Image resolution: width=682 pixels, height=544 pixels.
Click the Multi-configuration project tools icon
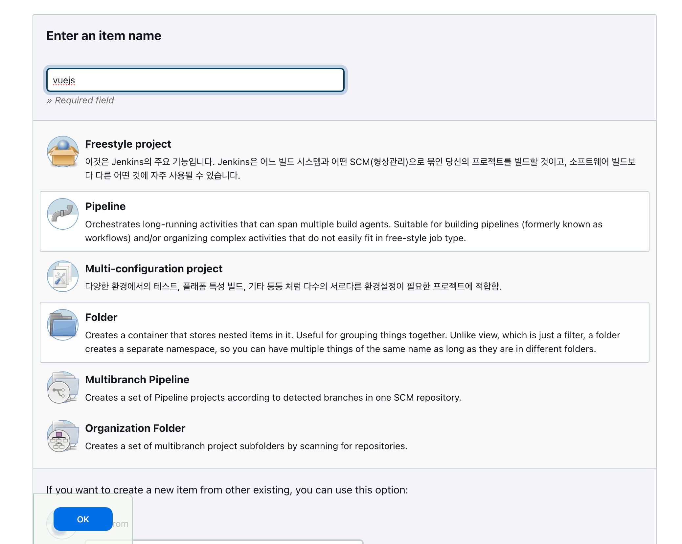[63, 276]
